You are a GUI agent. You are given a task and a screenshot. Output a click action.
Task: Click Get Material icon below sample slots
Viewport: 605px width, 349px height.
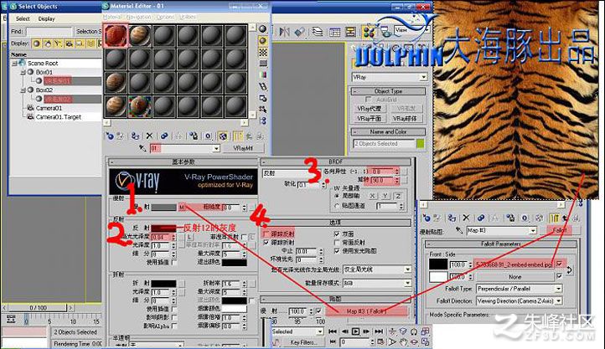pyautogui.click(x=110, y=136)
